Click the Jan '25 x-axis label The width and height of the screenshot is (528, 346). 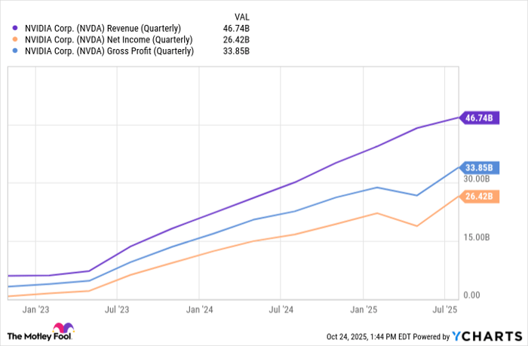364,310
